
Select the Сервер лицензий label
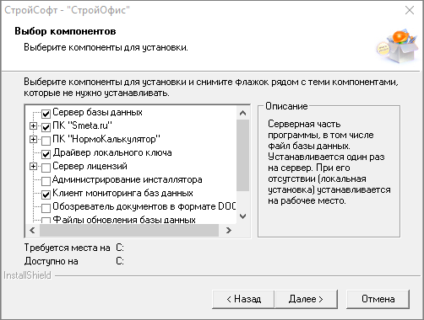pyautogui.click(x=90, y=166)
